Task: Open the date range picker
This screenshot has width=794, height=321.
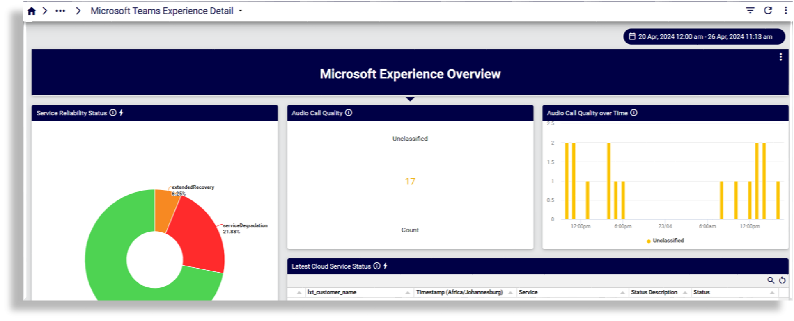Action: (704, 36)
